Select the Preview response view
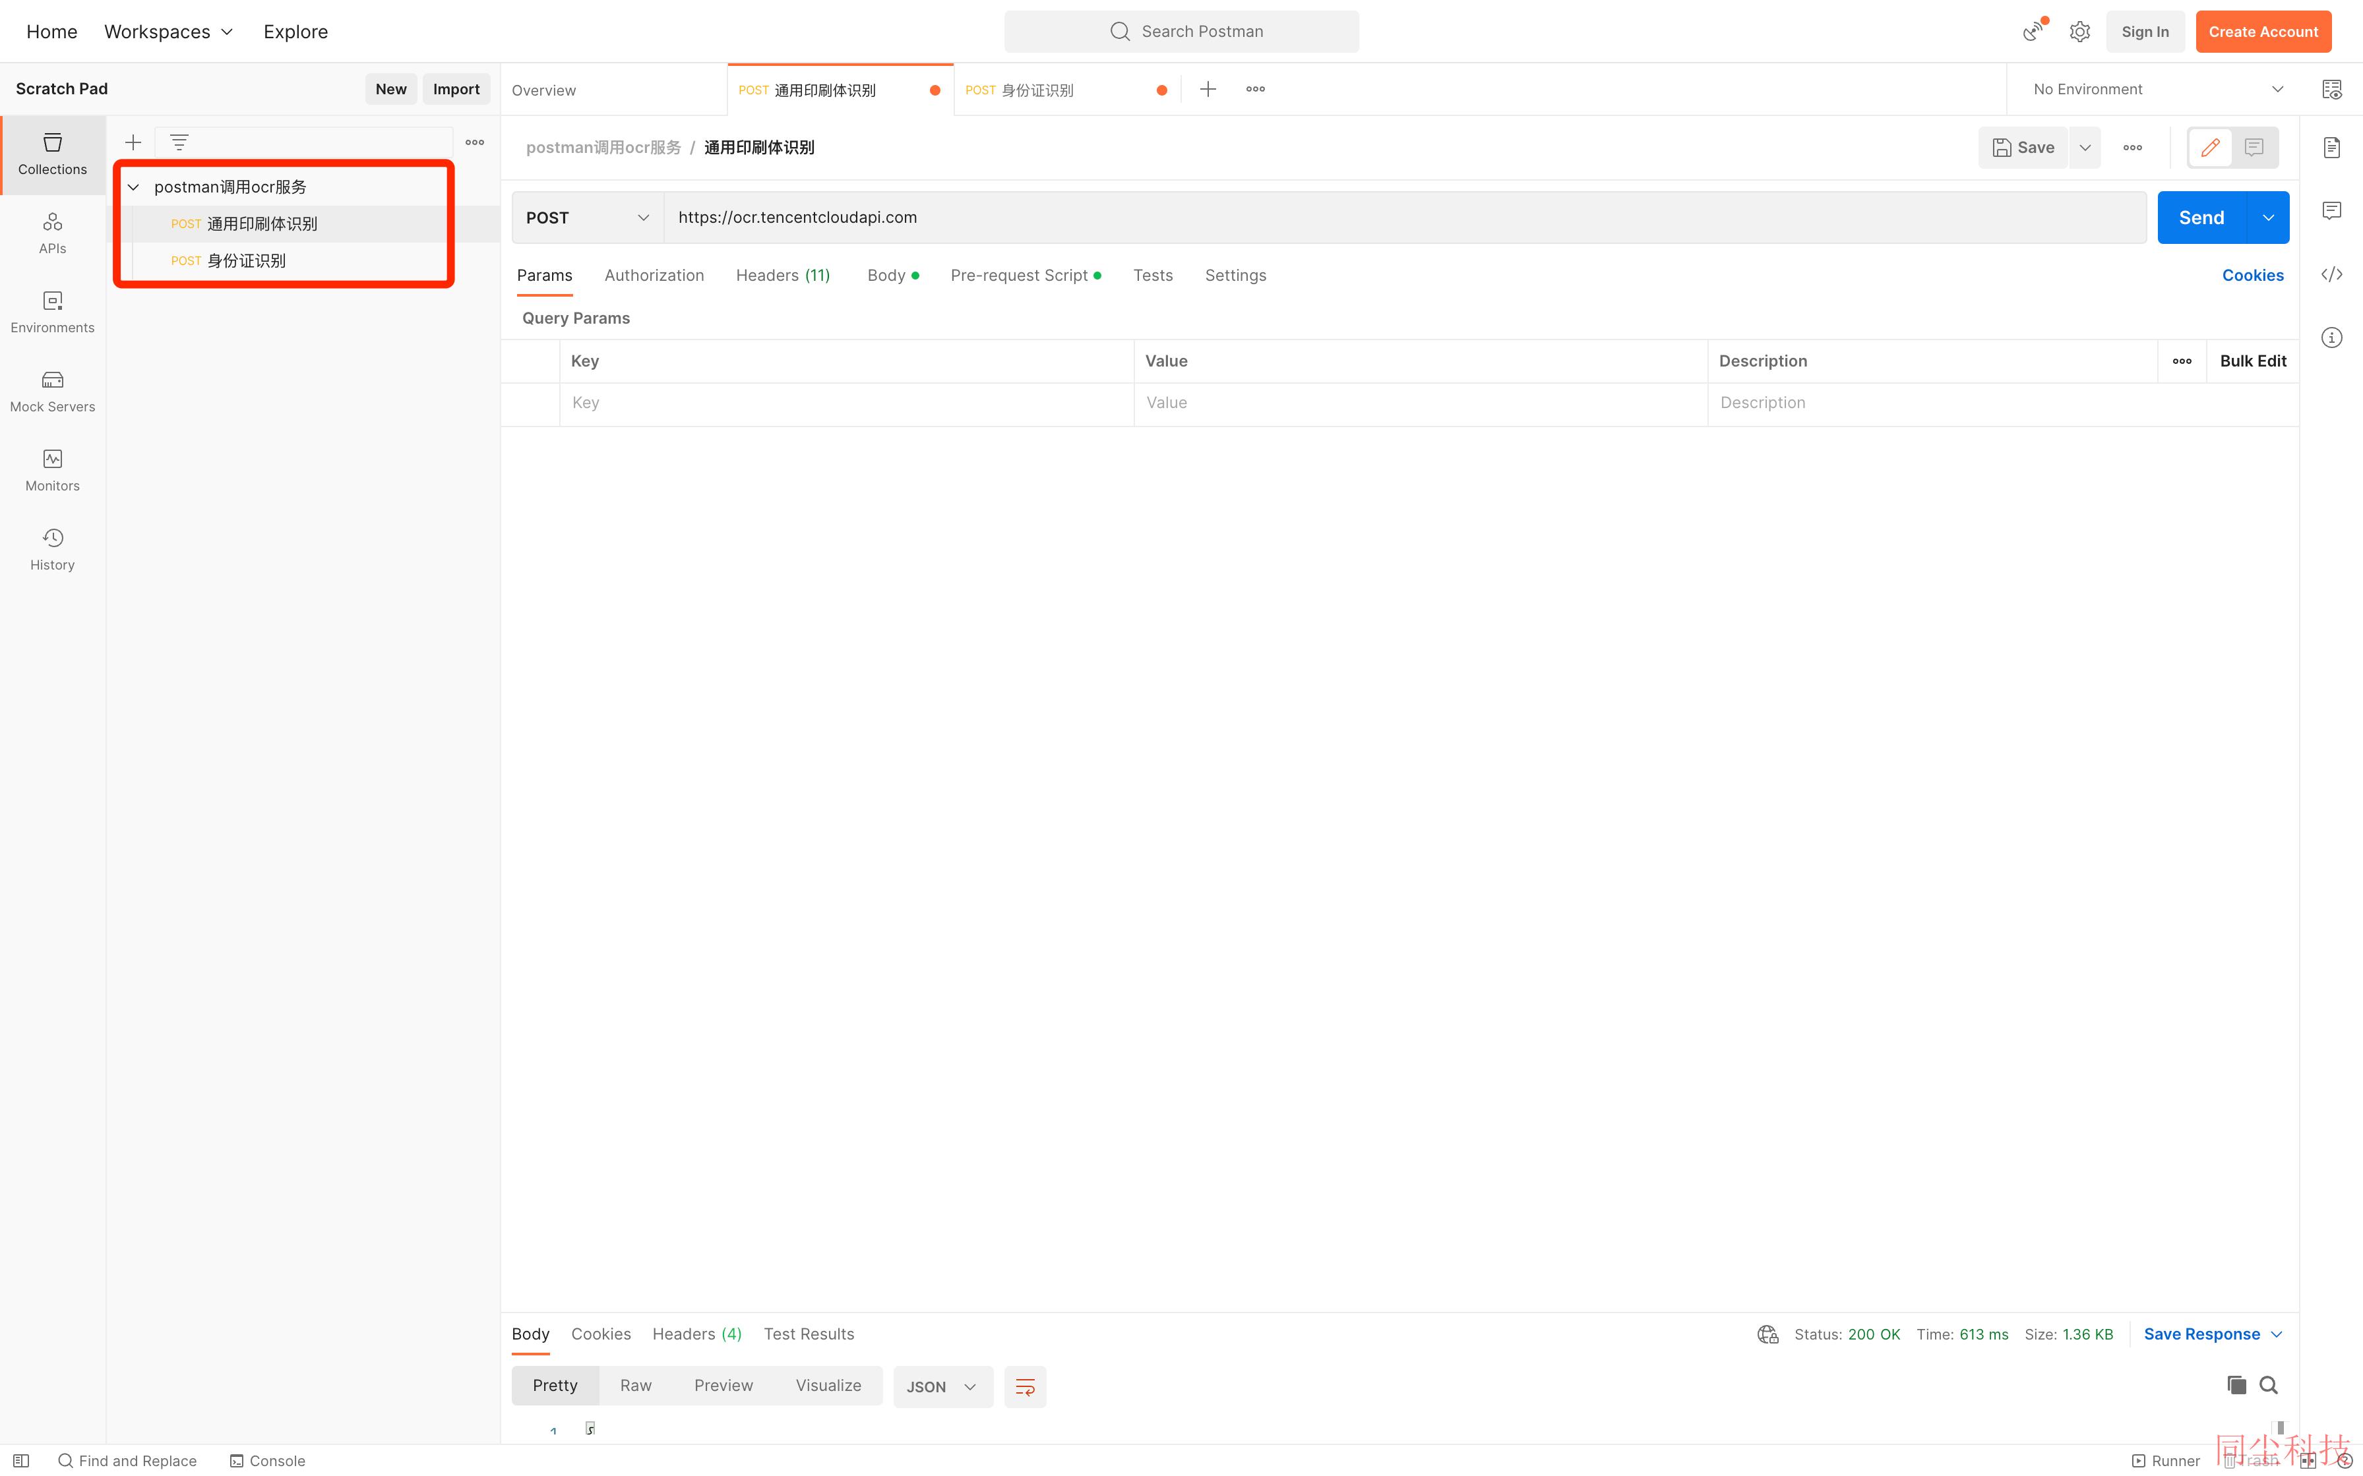 pos(723,1386)
